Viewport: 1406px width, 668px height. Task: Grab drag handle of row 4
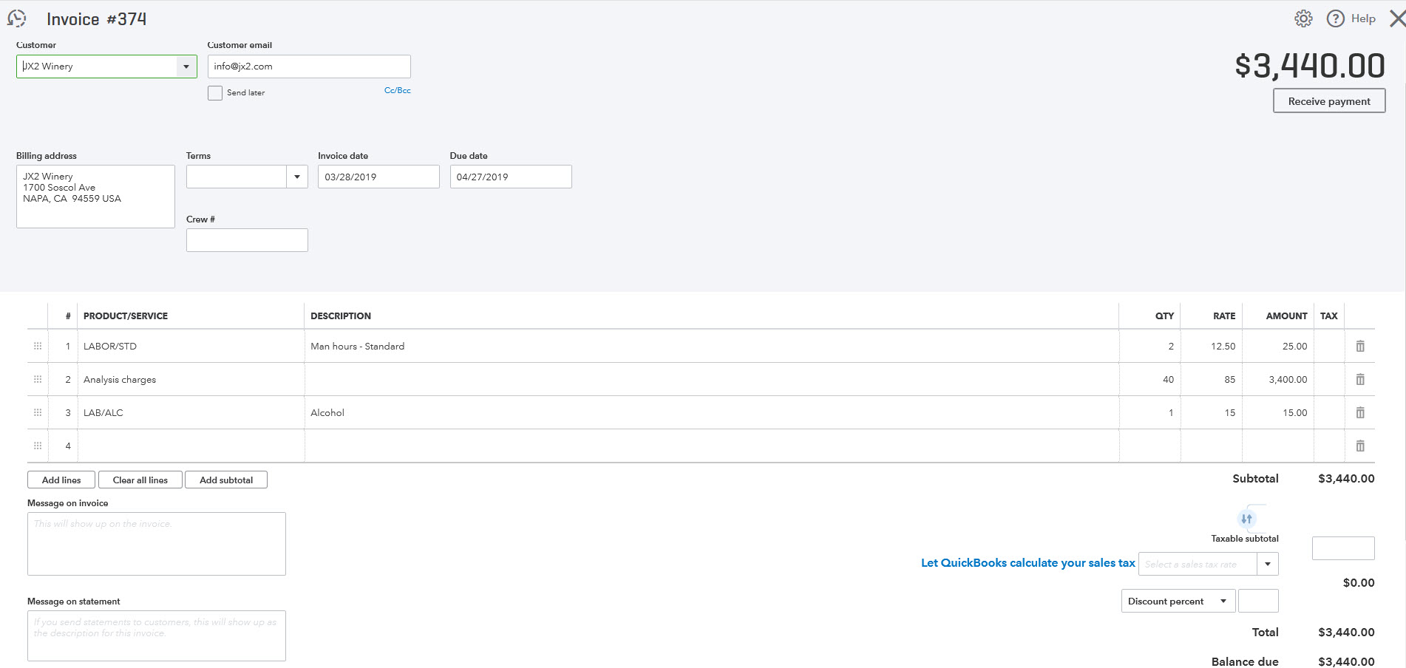(x=38, y=446)
